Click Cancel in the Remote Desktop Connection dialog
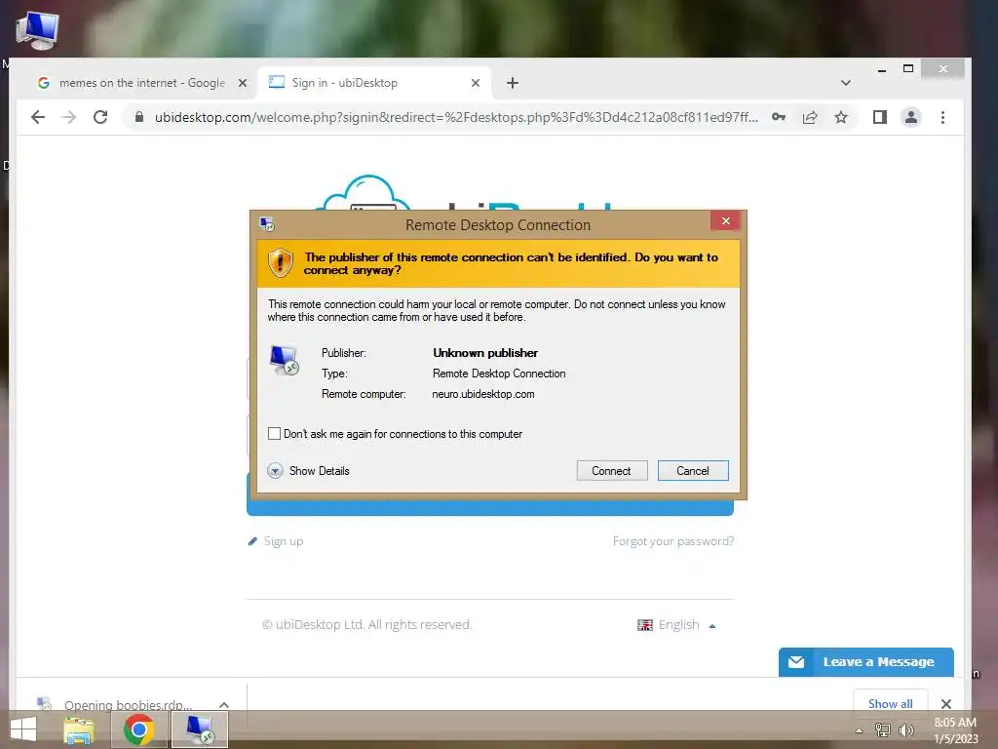 (x=693, y=471)
